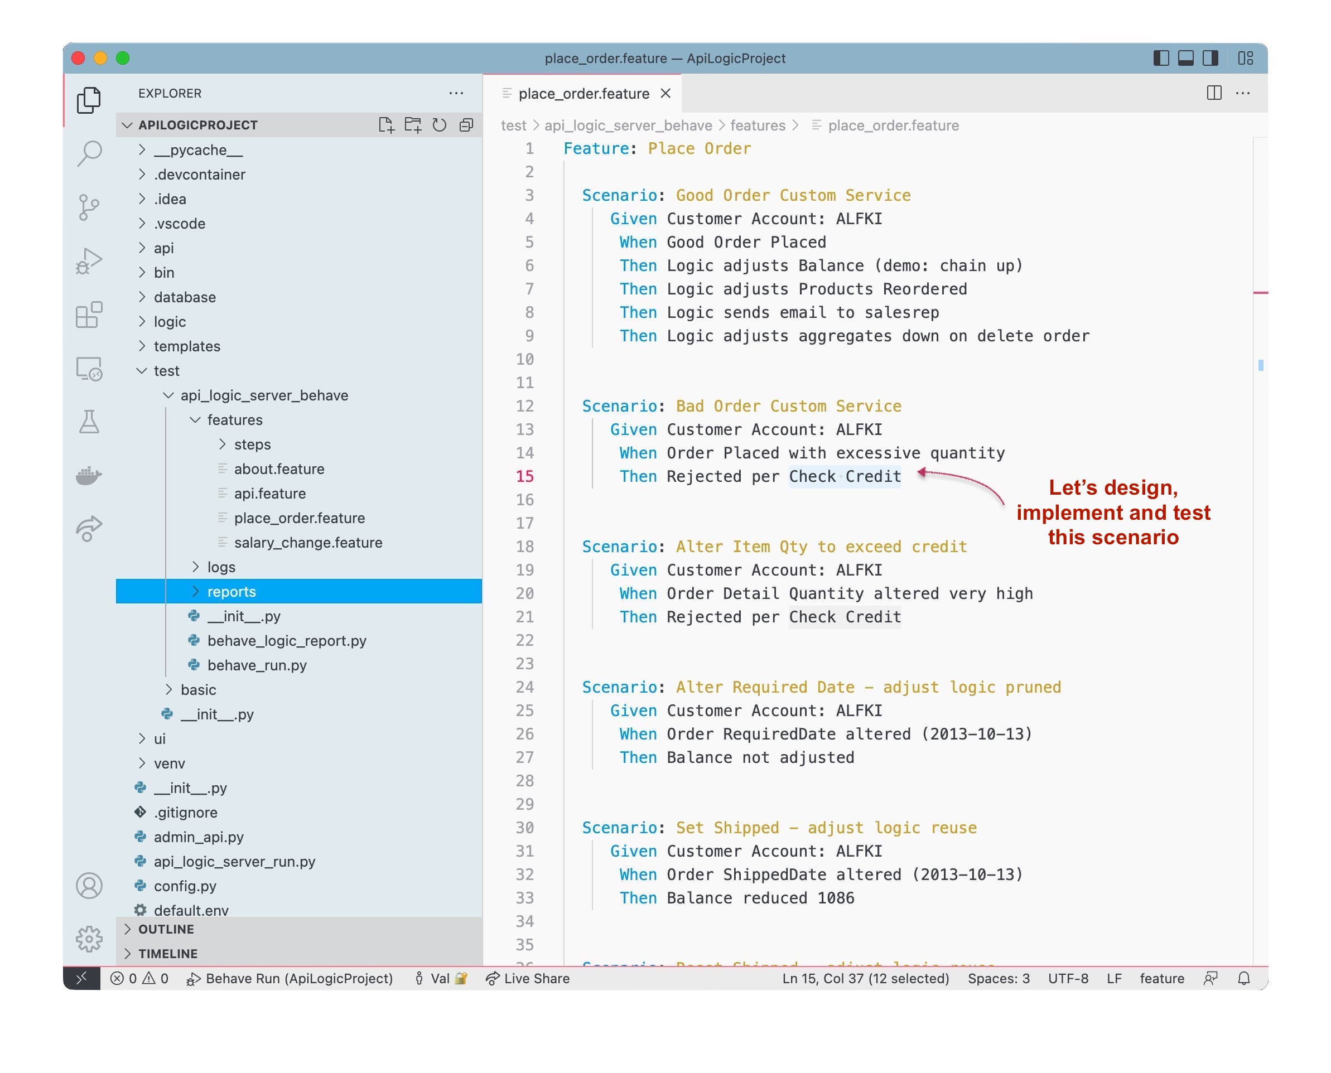Open the Extensions view
The image size is (1331, 1073).
pos(89,315)
